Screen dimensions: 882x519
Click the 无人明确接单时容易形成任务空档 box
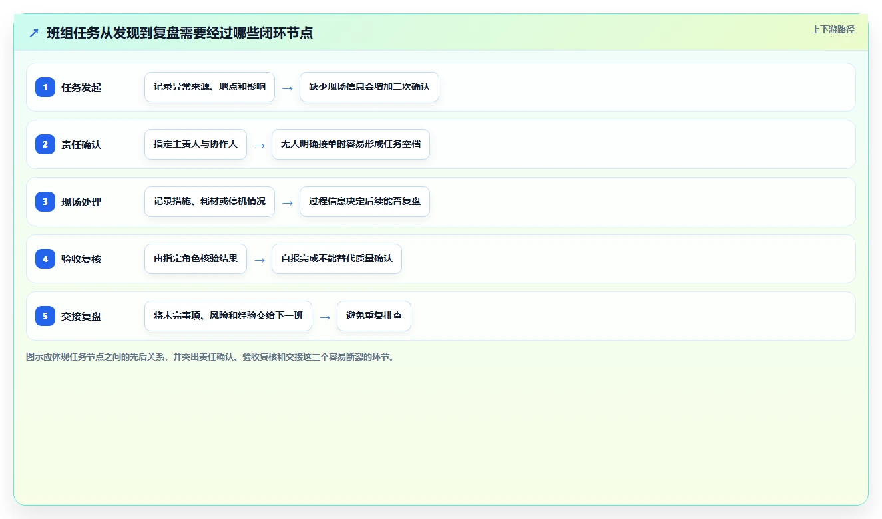(351, 144)
